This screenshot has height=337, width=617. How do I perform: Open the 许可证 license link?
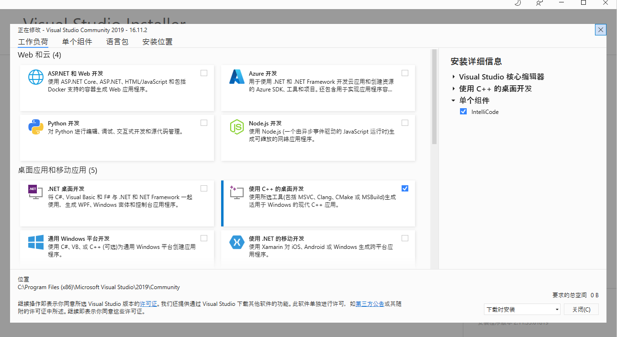pos(148,304)
